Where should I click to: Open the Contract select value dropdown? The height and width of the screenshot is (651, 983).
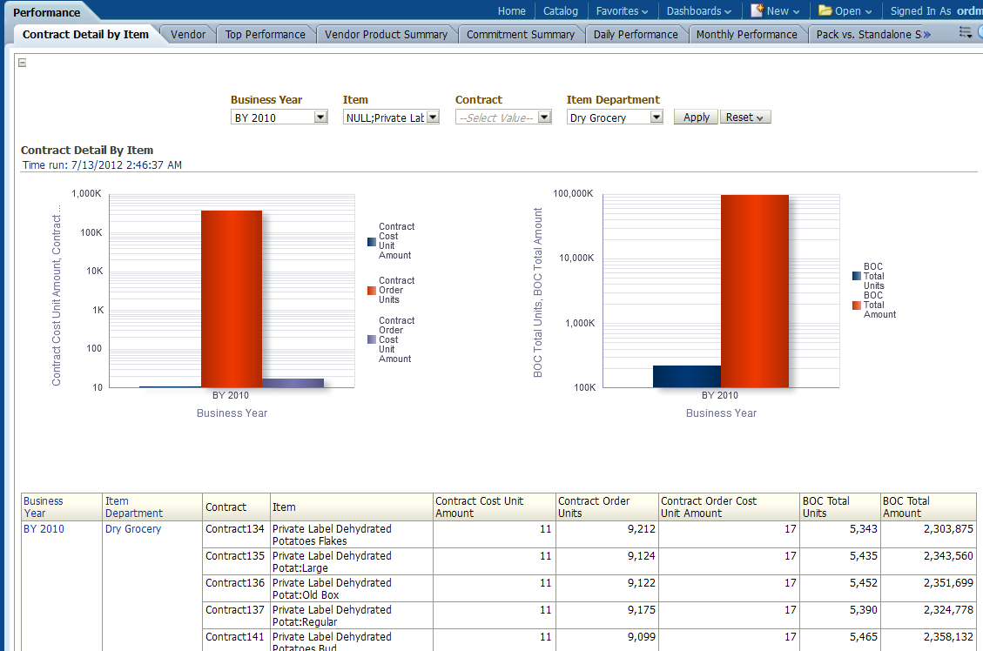[x=544, y=117]
